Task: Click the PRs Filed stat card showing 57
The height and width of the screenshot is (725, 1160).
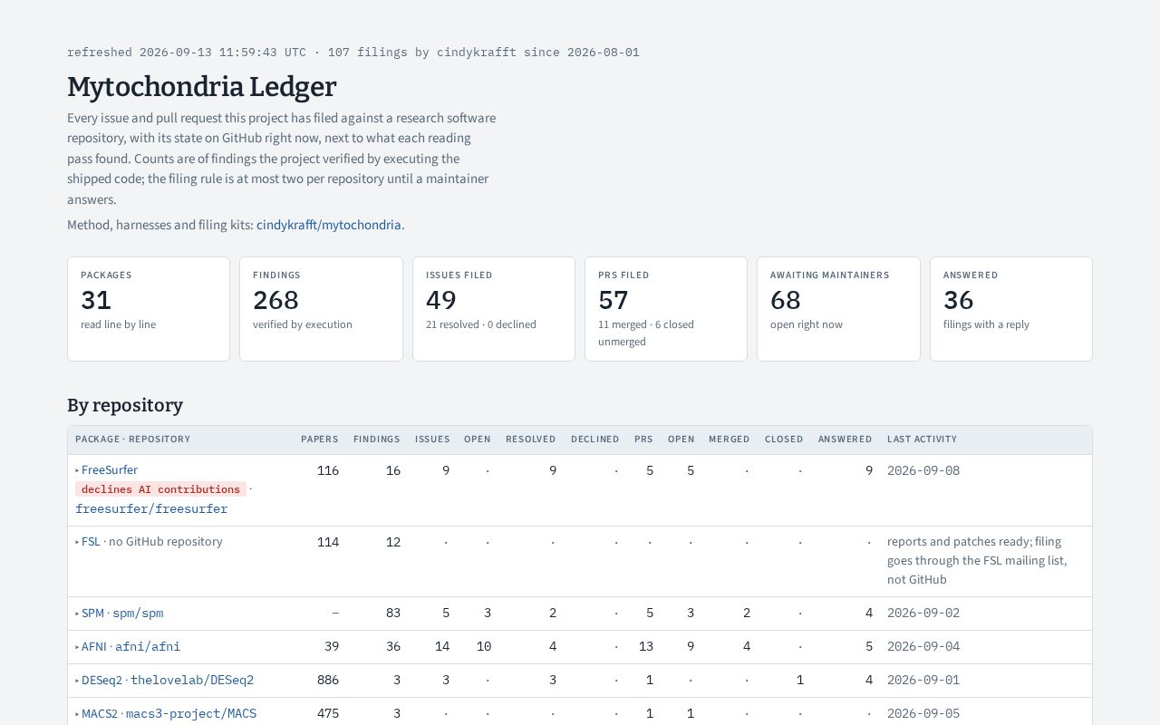Action: [666, 309]
